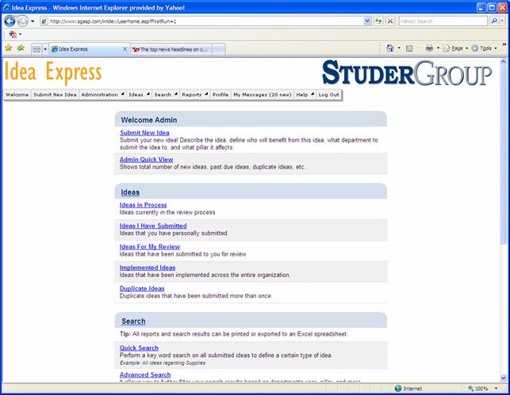
Task: Expand the toolbar overflow chevron
Action: 504,44
